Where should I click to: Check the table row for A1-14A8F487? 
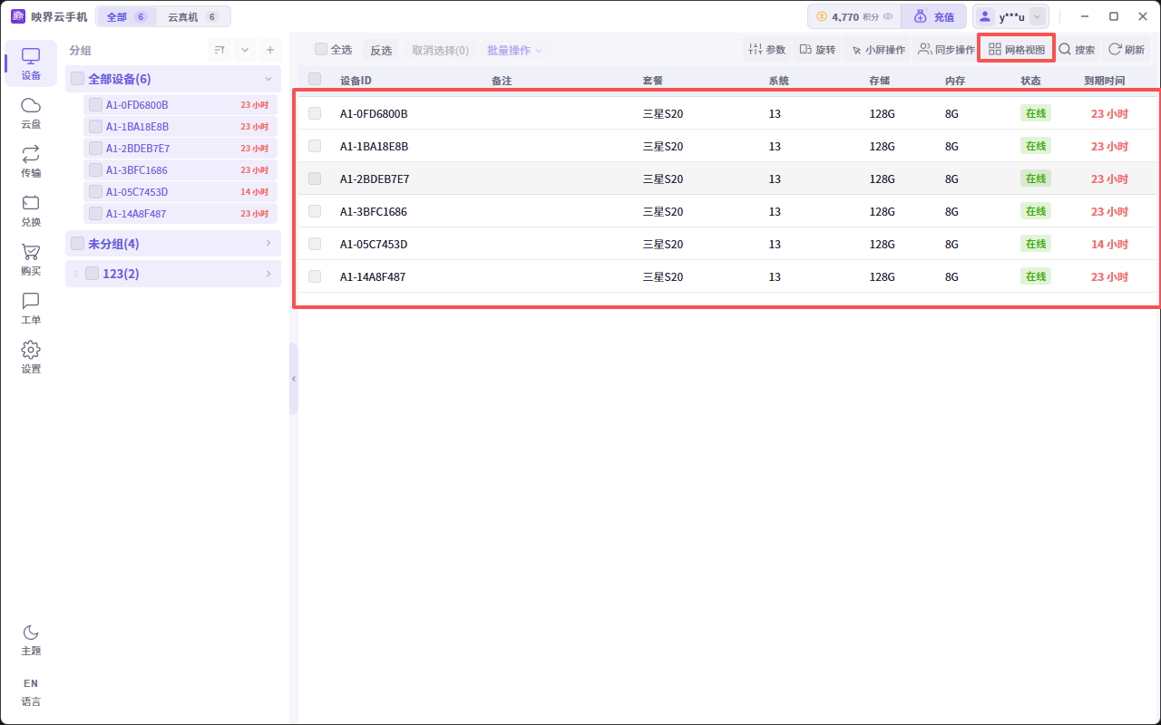click(x=315, y=276)
